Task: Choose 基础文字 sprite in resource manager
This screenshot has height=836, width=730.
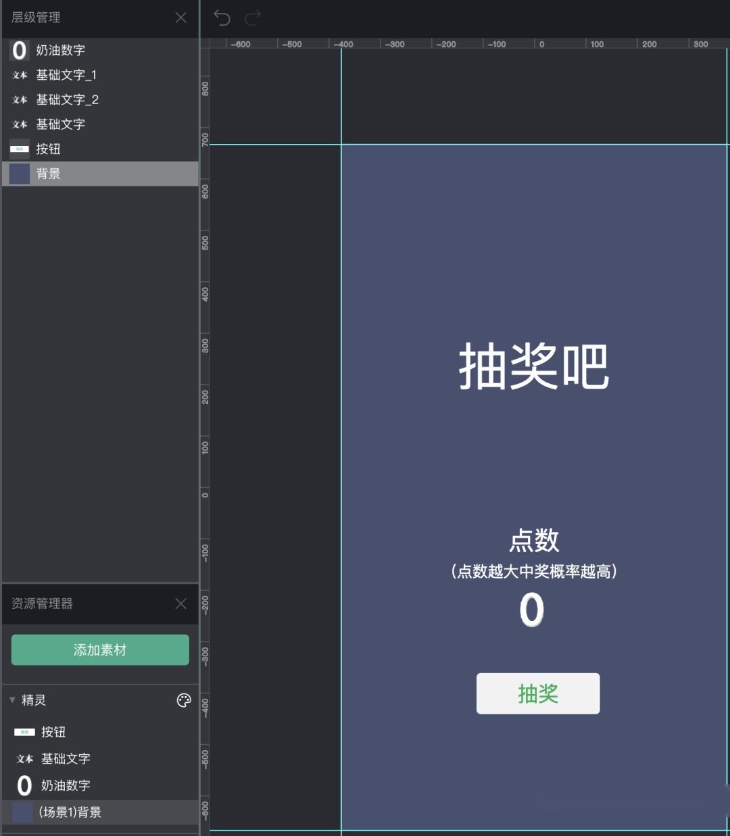Action: 65,759
